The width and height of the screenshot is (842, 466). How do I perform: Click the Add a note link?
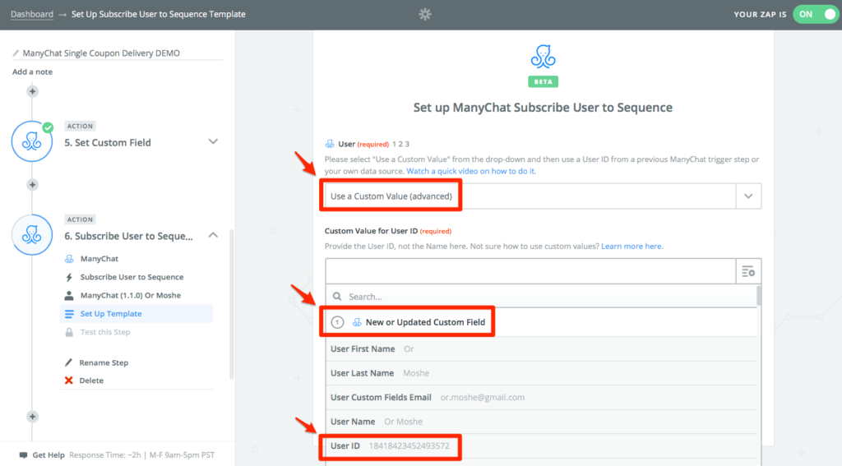32,72
